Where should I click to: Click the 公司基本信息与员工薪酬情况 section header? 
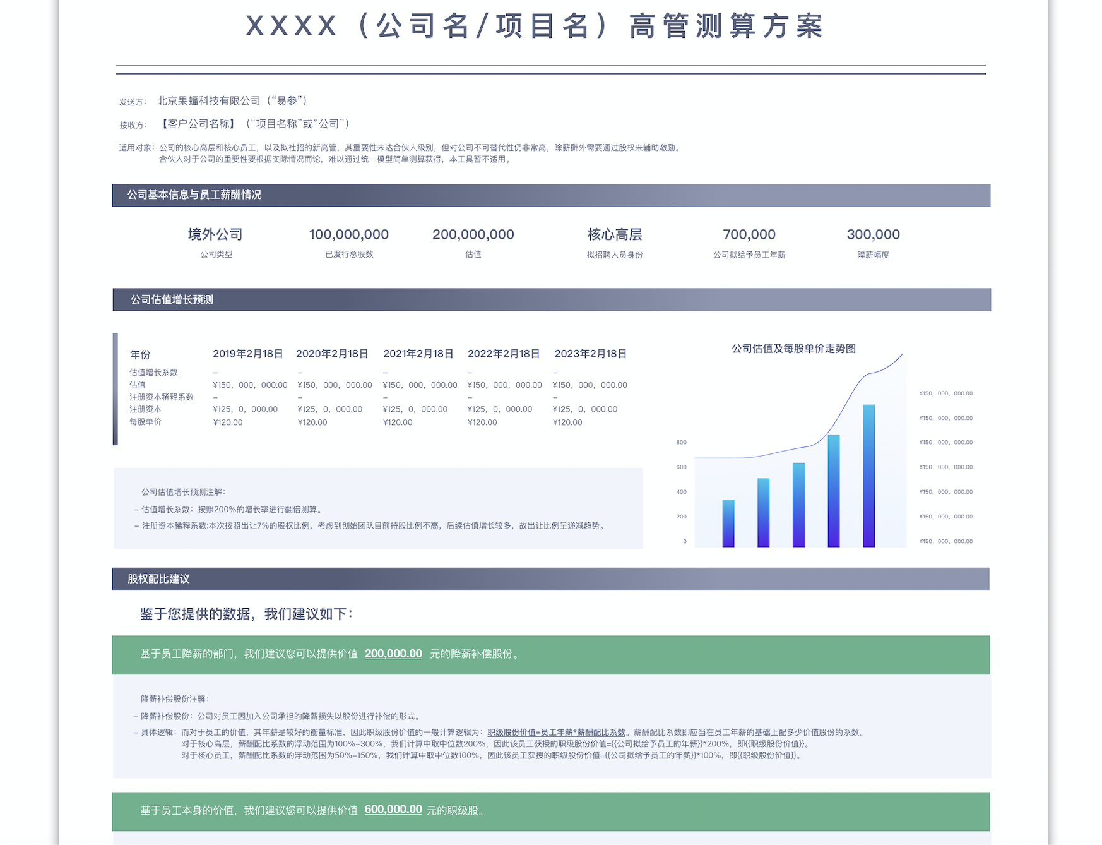(x=551, y=195)
